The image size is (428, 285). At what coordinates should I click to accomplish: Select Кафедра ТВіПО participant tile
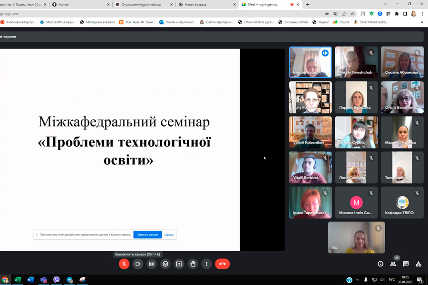click(x=402, y=202)
